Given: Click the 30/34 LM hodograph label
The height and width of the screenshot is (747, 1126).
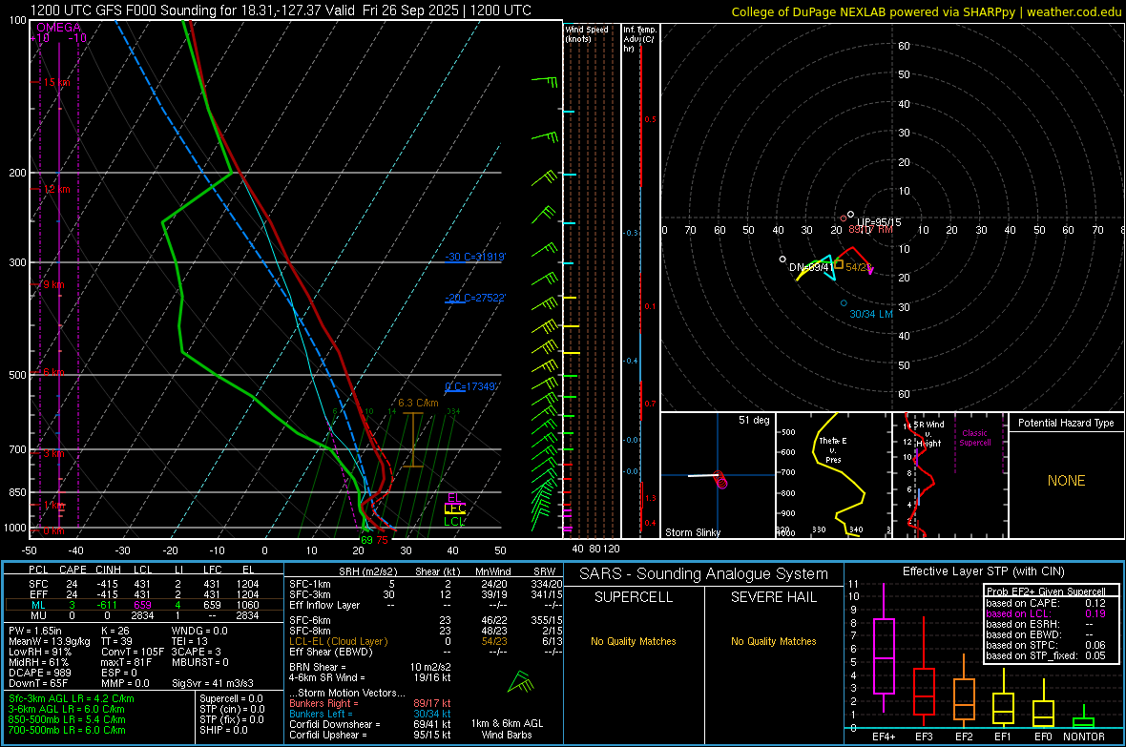Looking at the screenshot, I should [x=871, y=314].
